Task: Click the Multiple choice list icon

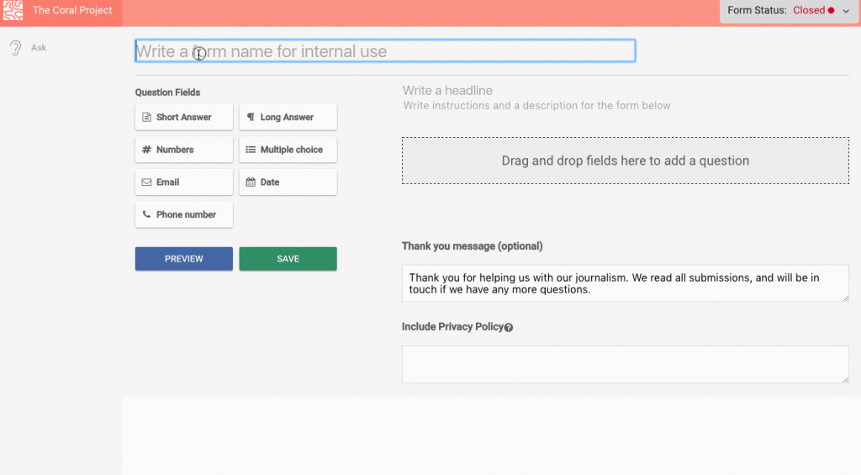Action: (251, 150)
